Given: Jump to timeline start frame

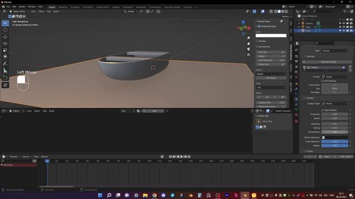Looking at the screenshot, I should pos(170,156).
